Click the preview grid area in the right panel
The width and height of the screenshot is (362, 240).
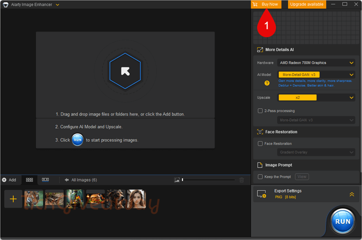click(307, 28)
